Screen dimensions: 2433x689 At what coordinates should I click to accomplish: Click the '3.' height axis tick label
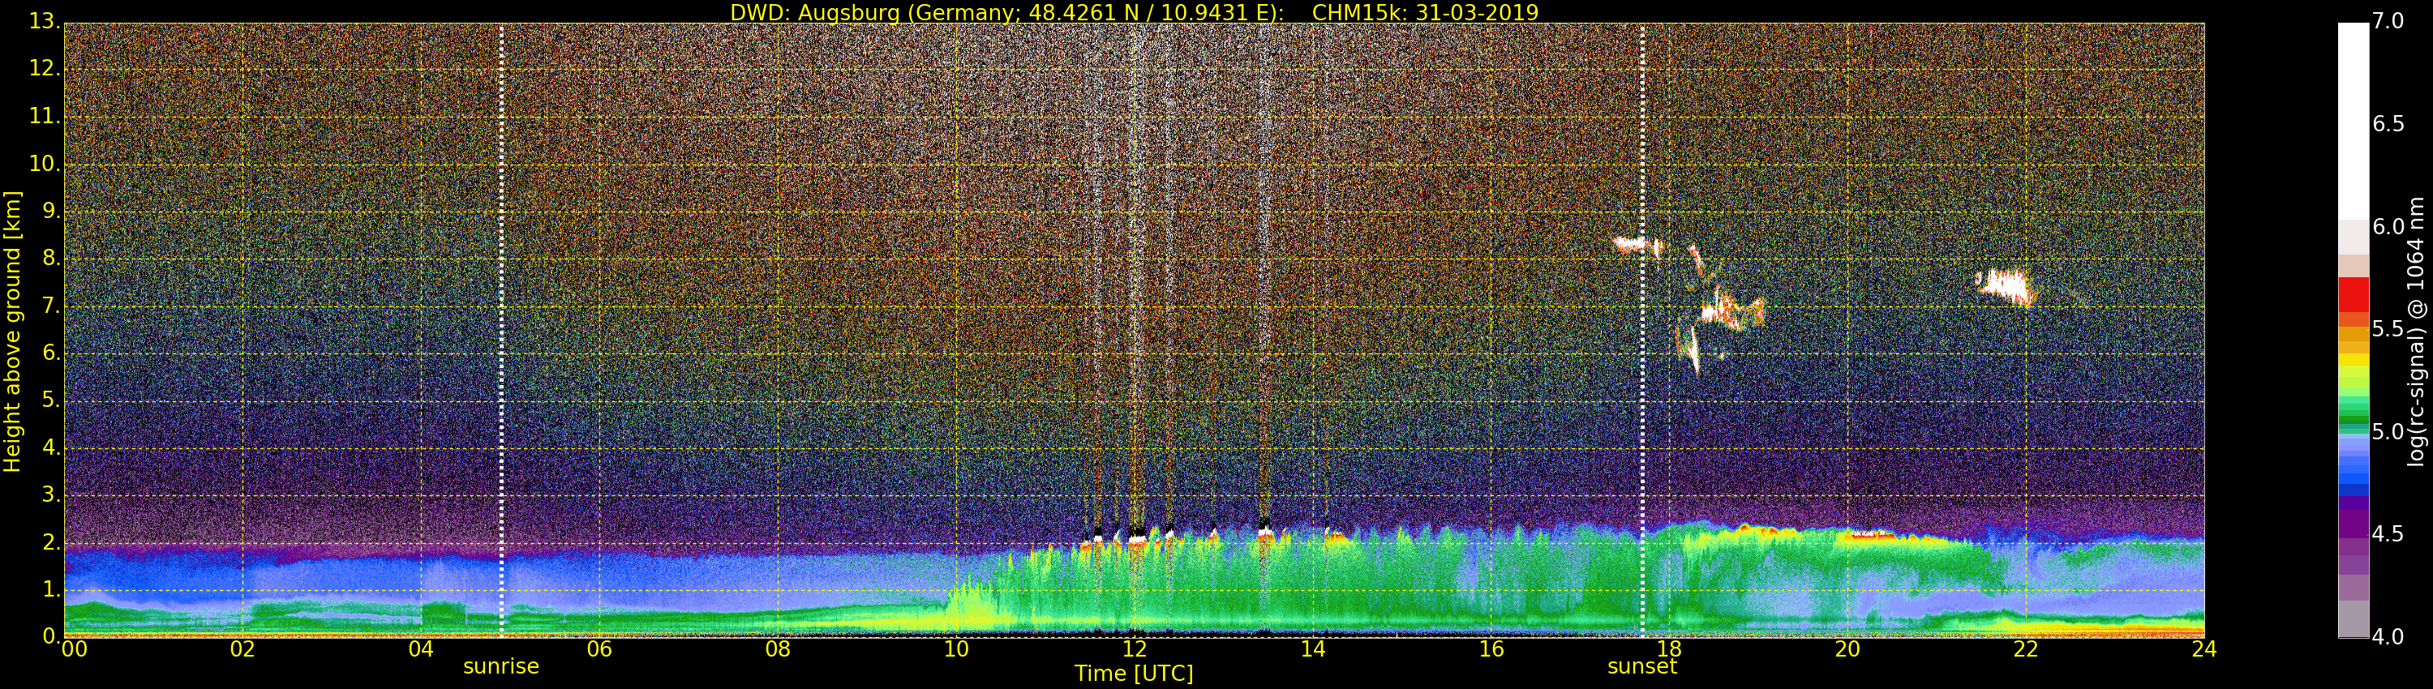click(x=51, y=494)
